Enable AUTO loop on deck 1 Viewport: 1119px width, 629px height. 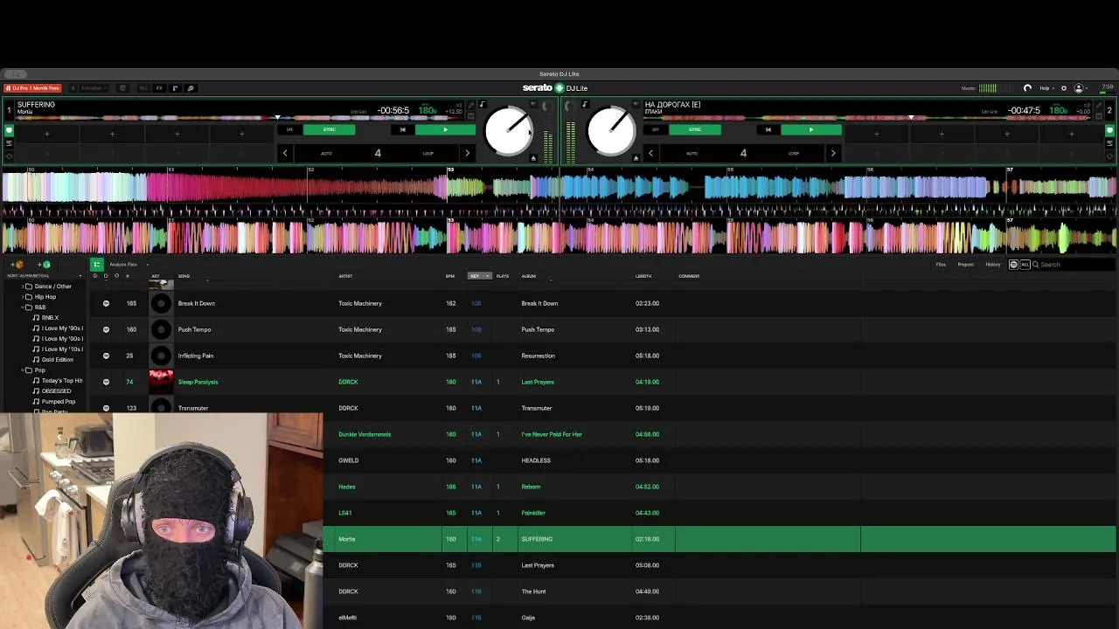pyautogui.click(x=326, y=154)
